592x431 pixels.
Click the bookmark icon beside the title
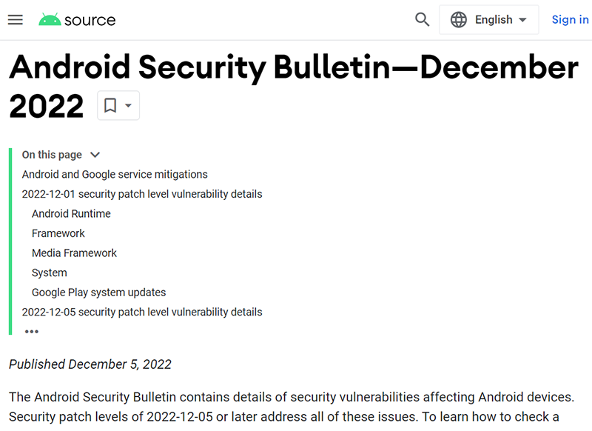(x=110, y=106)
